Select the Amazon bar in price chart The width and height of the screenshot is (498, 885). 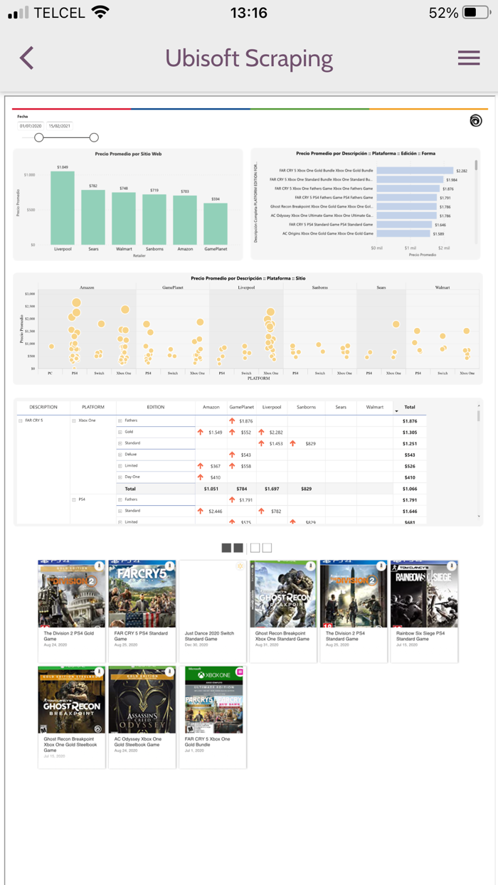point(185,220)
